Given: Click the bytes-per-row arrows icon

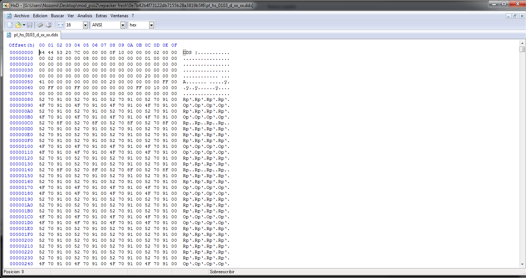Looking at the screenshot, I should (61, 25).
